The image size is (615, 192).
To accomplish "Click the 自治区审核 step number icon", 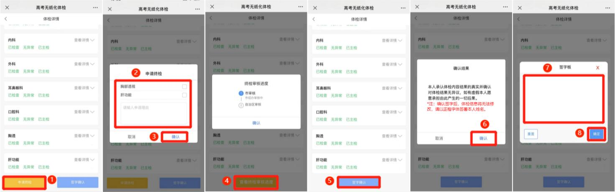I will pyautogui.click(x=241, y=105).
